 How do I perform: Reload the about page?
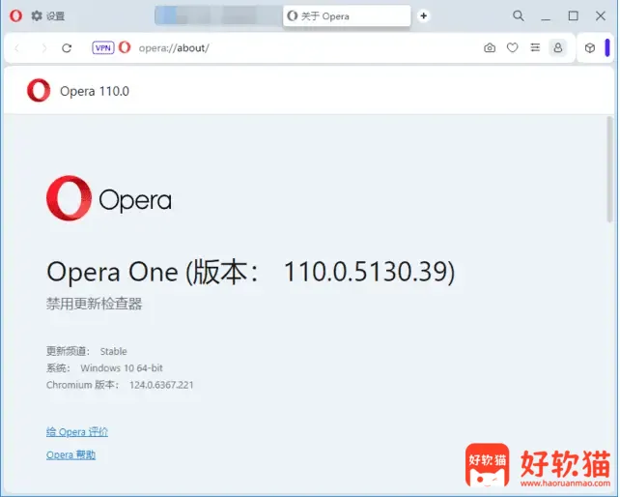[x=67, y=48]
